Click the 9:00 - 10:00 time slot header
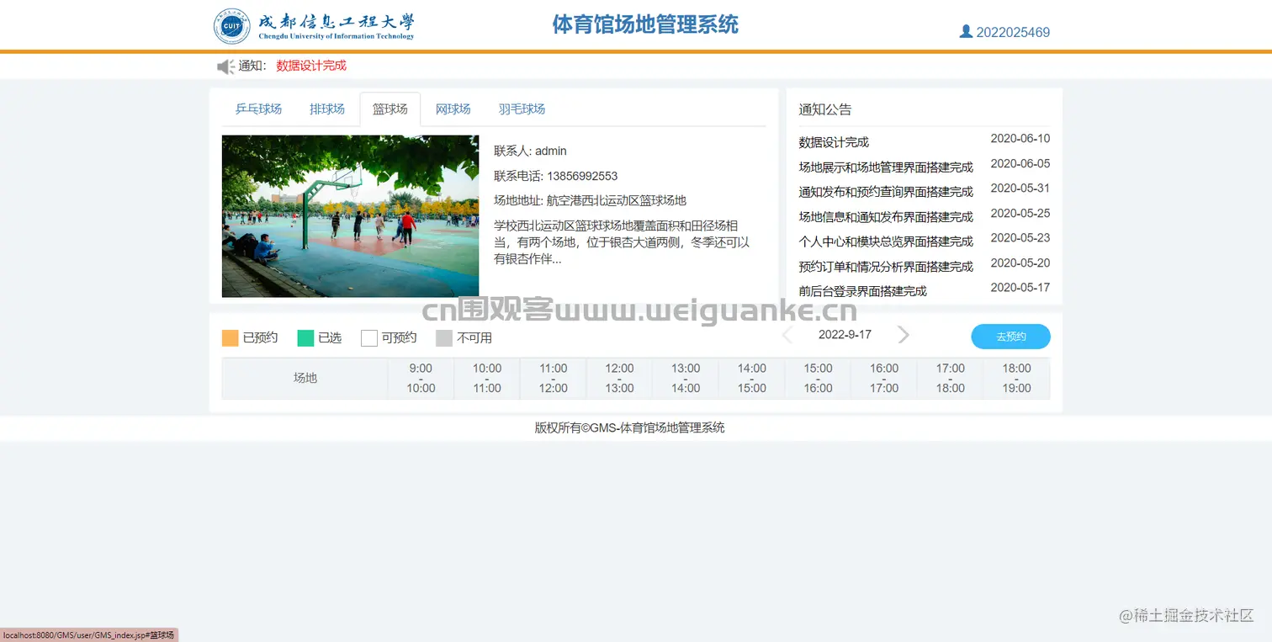 tap(421, 379)
